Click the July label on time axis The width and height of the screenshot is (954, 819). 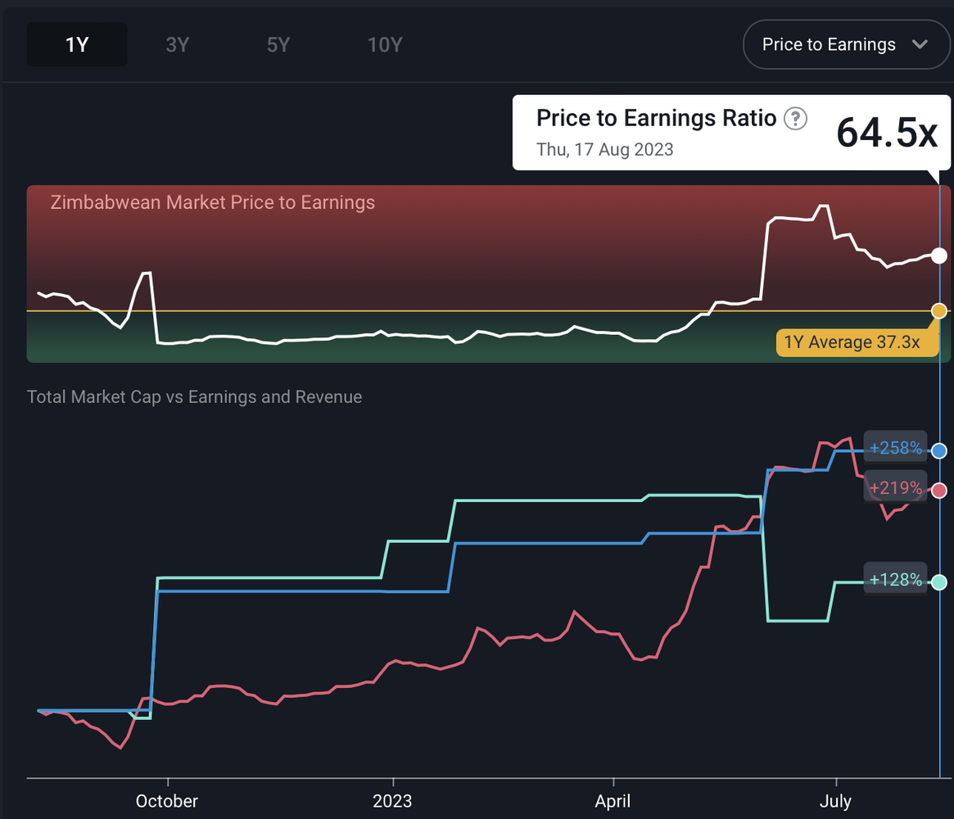point(835,801)
